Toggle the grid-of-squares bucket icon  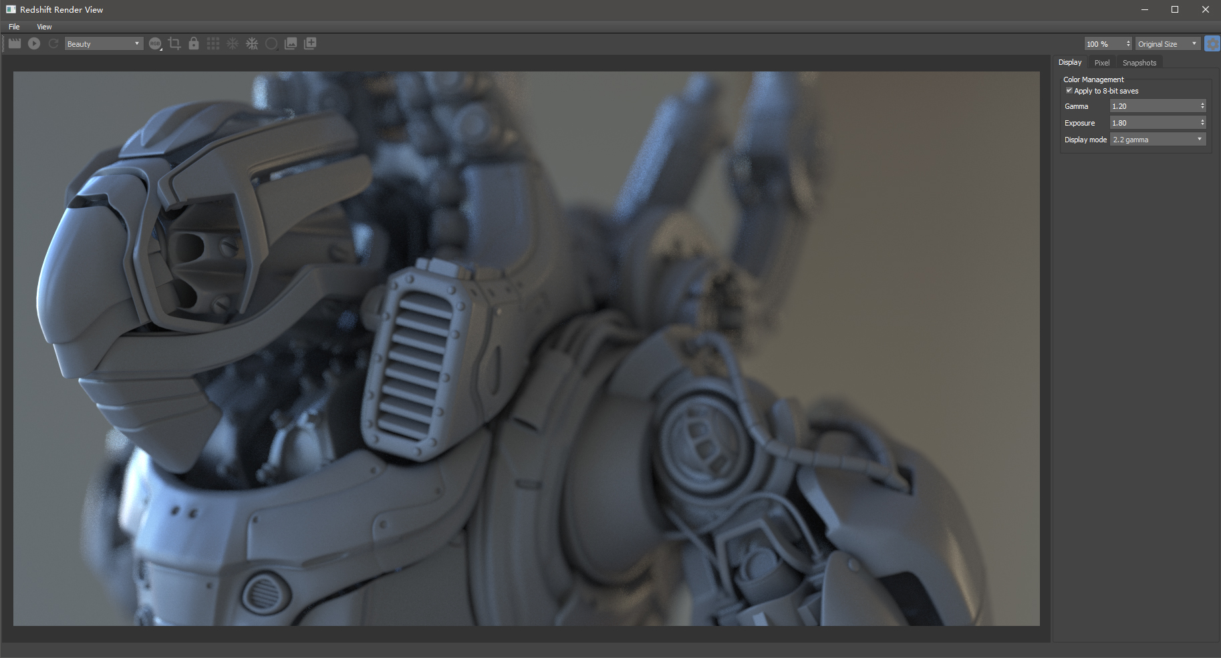pos(213,43)
